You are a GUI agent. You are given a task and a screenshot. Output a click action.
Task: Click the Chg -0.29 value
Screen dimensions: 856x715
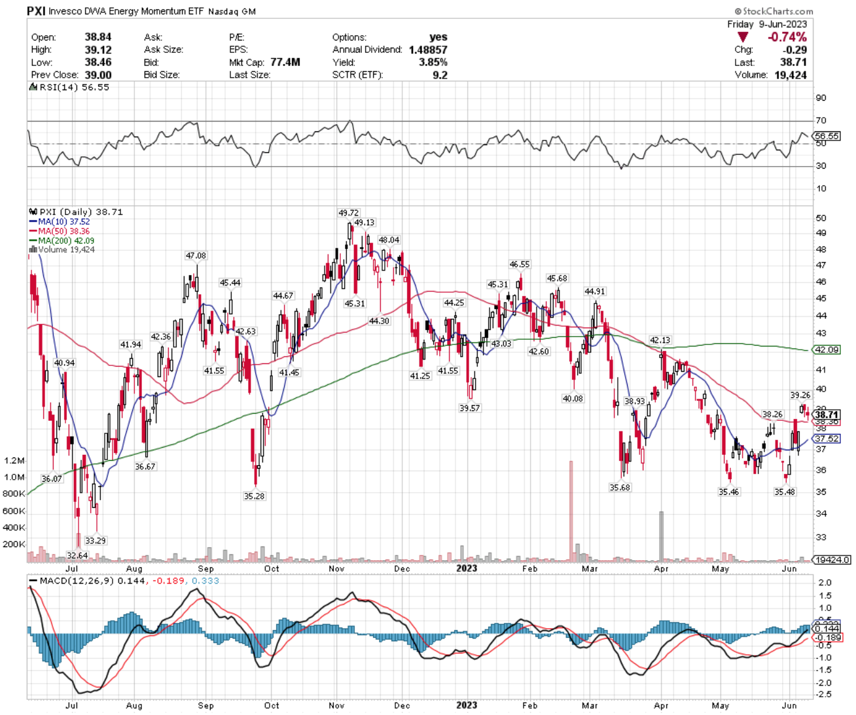pyautogui.click(x=796, y=50)
